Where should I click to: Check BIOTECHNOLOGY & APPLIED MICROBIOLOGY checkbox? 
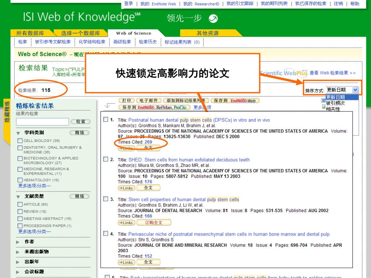20,159
